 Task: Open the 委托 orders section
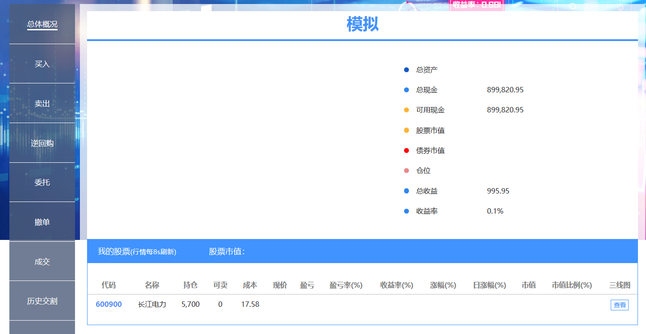coord(42,182)
